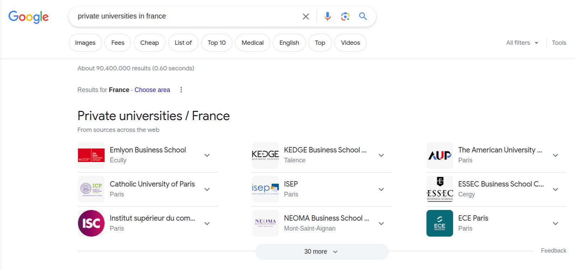Expand the Institut supérieur du commerce entry
This screenshot has height=270, width=575.
[207, 223]
